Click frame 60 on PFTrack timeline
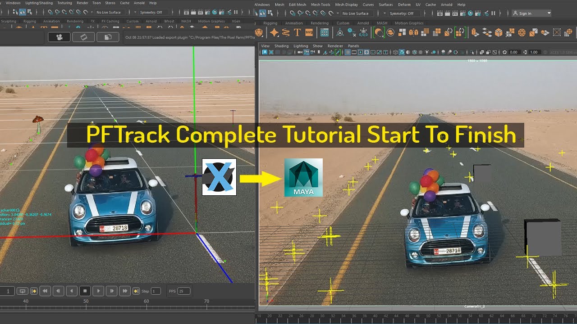The width and height of the screenshot is (577, 324). [x=147, y=301]
